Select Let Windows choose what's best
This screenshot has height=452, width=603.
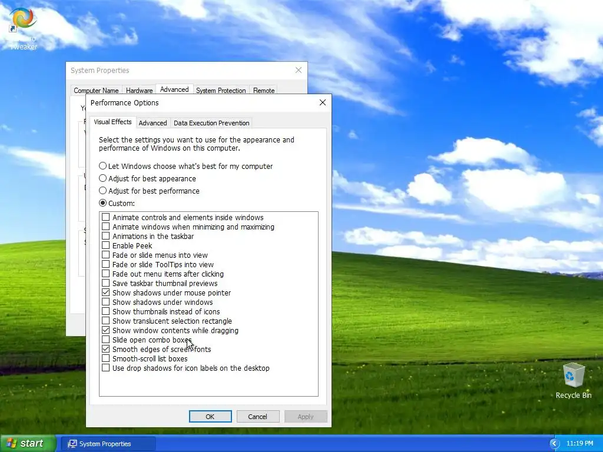[185, 166]
